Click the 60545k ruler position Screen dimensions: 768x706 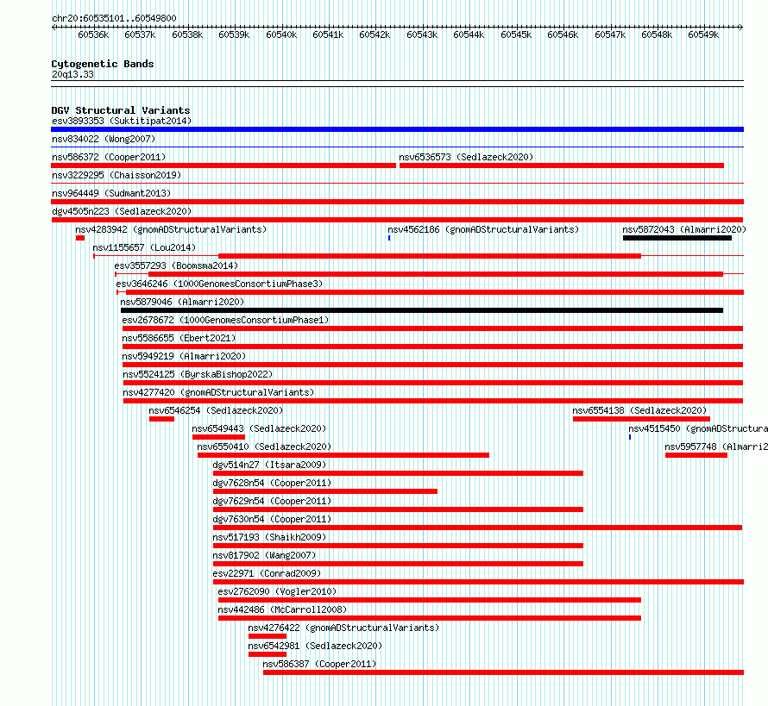pyautogui.click(x=516, y=34)
